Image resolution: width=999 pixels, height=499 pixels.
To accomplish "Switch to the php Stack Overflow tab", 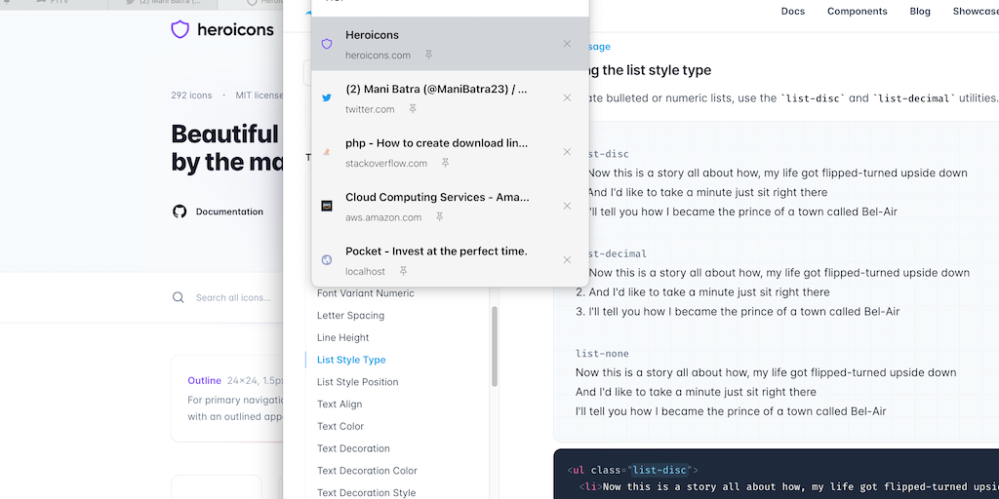I will (x=450, y=152).
